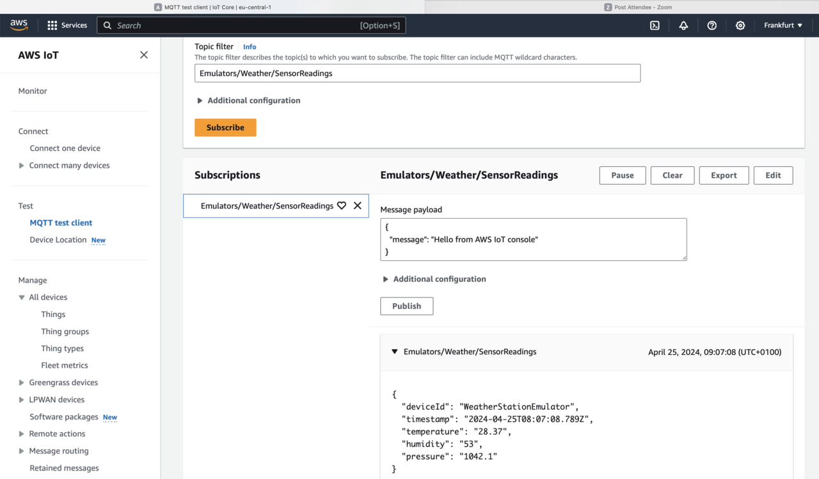Open the help question mark icon
The height and width of the screenshot is (479, 819).
712,26
